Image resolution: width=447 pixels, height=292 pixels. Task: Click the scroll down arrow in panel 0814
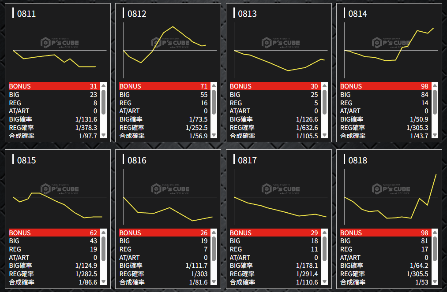[435, 135]
